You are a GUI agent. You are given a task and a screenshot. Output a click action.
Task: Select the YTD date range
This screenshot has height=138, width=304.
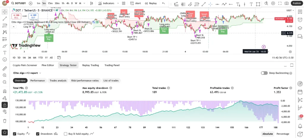pos(40,57)
